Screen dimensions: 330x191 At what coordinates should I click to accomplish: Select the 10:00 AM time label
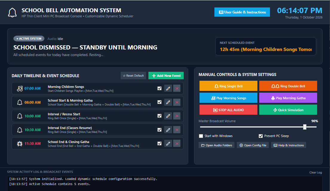click(x=33, y=116)
